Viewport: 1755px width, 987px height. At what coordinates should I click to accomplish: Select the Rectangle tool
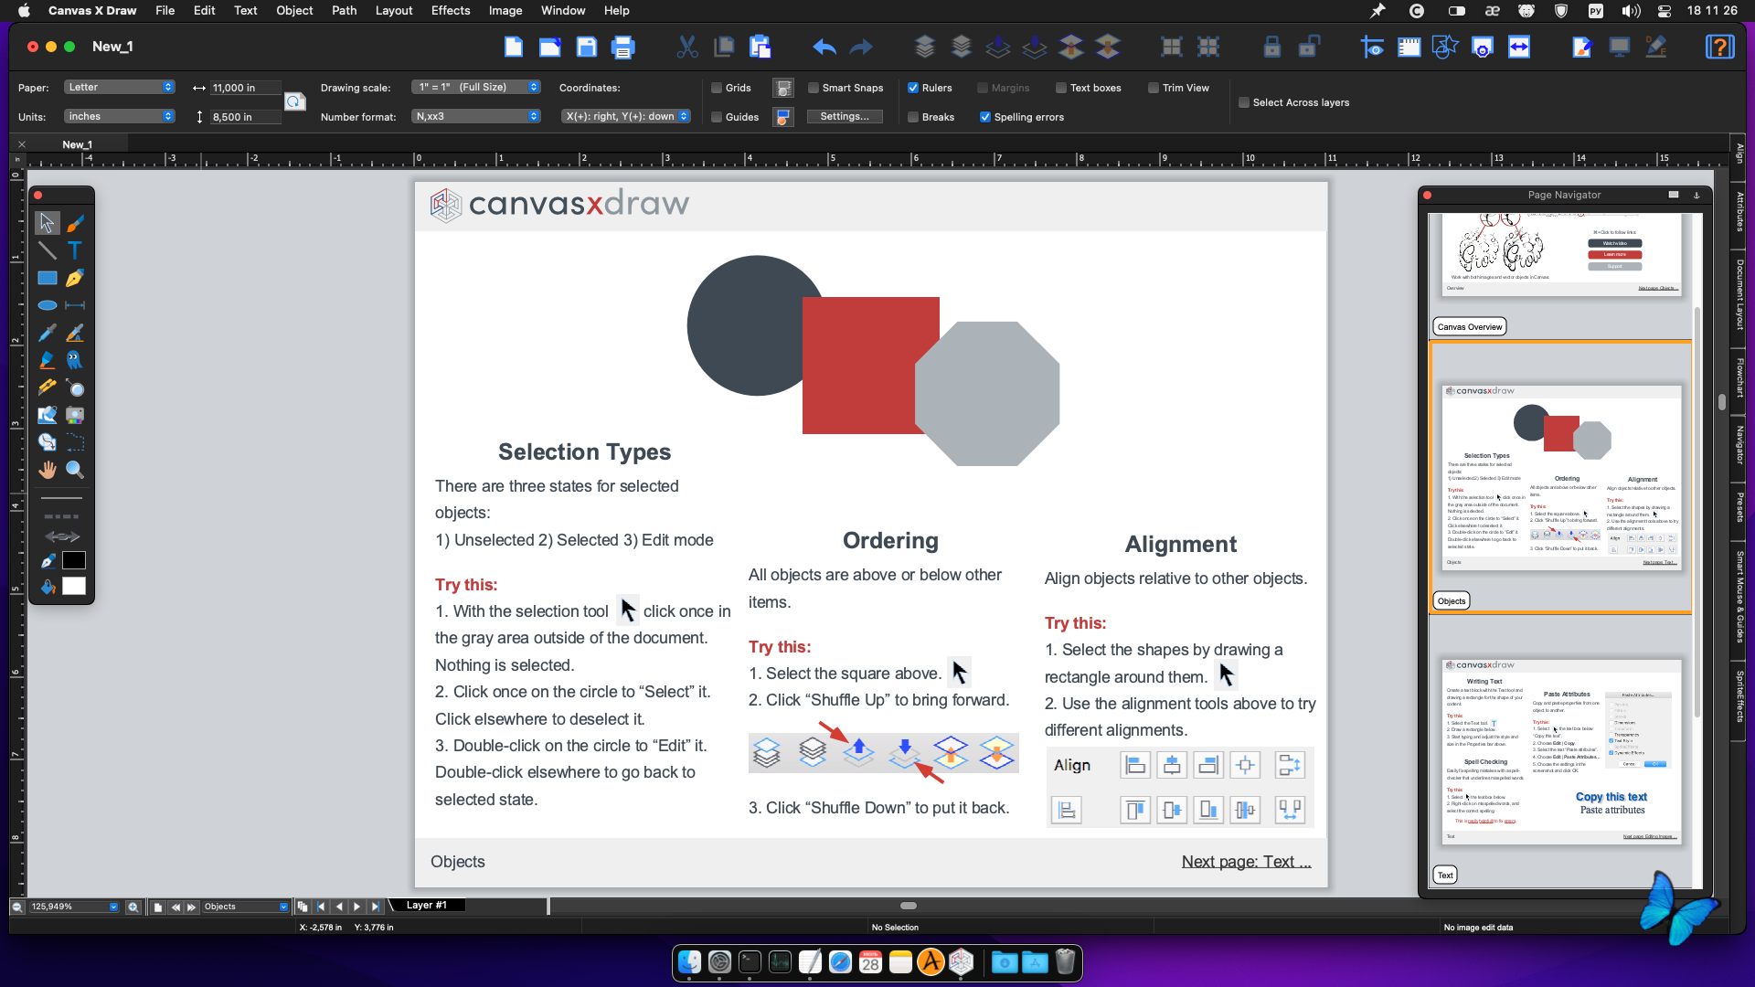pos(47,278)
